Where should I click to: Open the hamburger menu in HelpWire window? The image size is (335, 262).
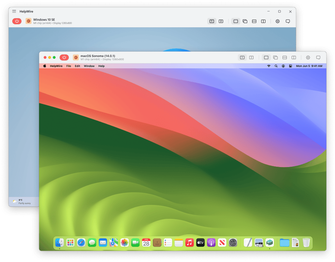14,11
